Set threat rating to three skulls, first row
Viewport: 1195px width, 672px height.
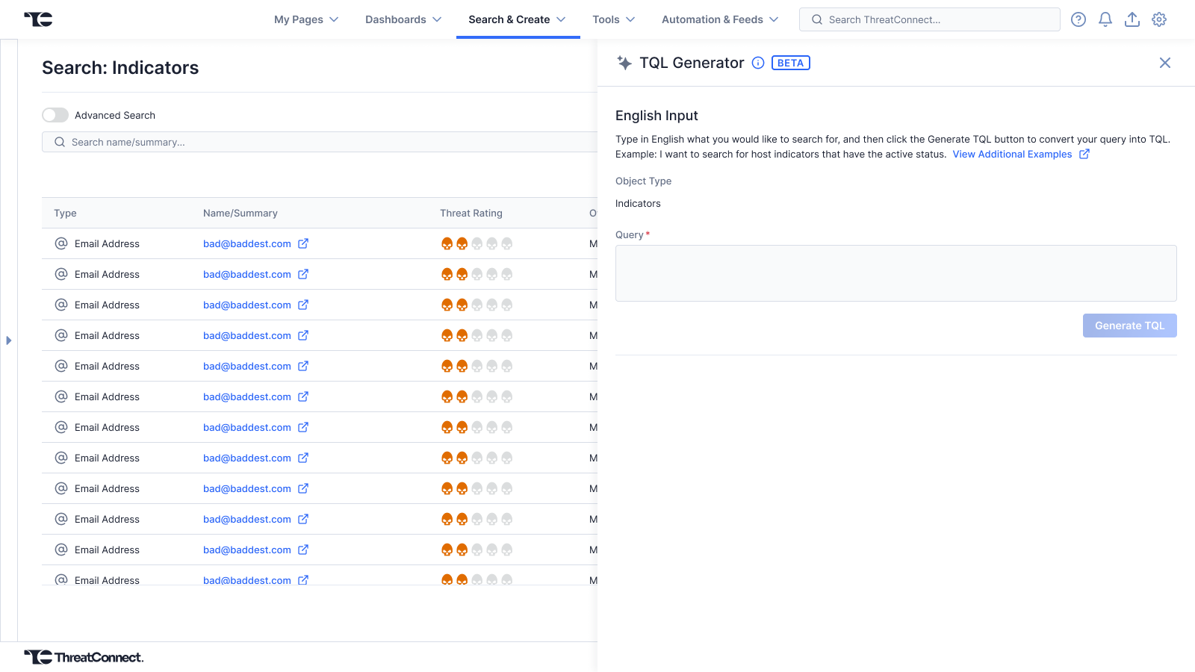[477, 243]
